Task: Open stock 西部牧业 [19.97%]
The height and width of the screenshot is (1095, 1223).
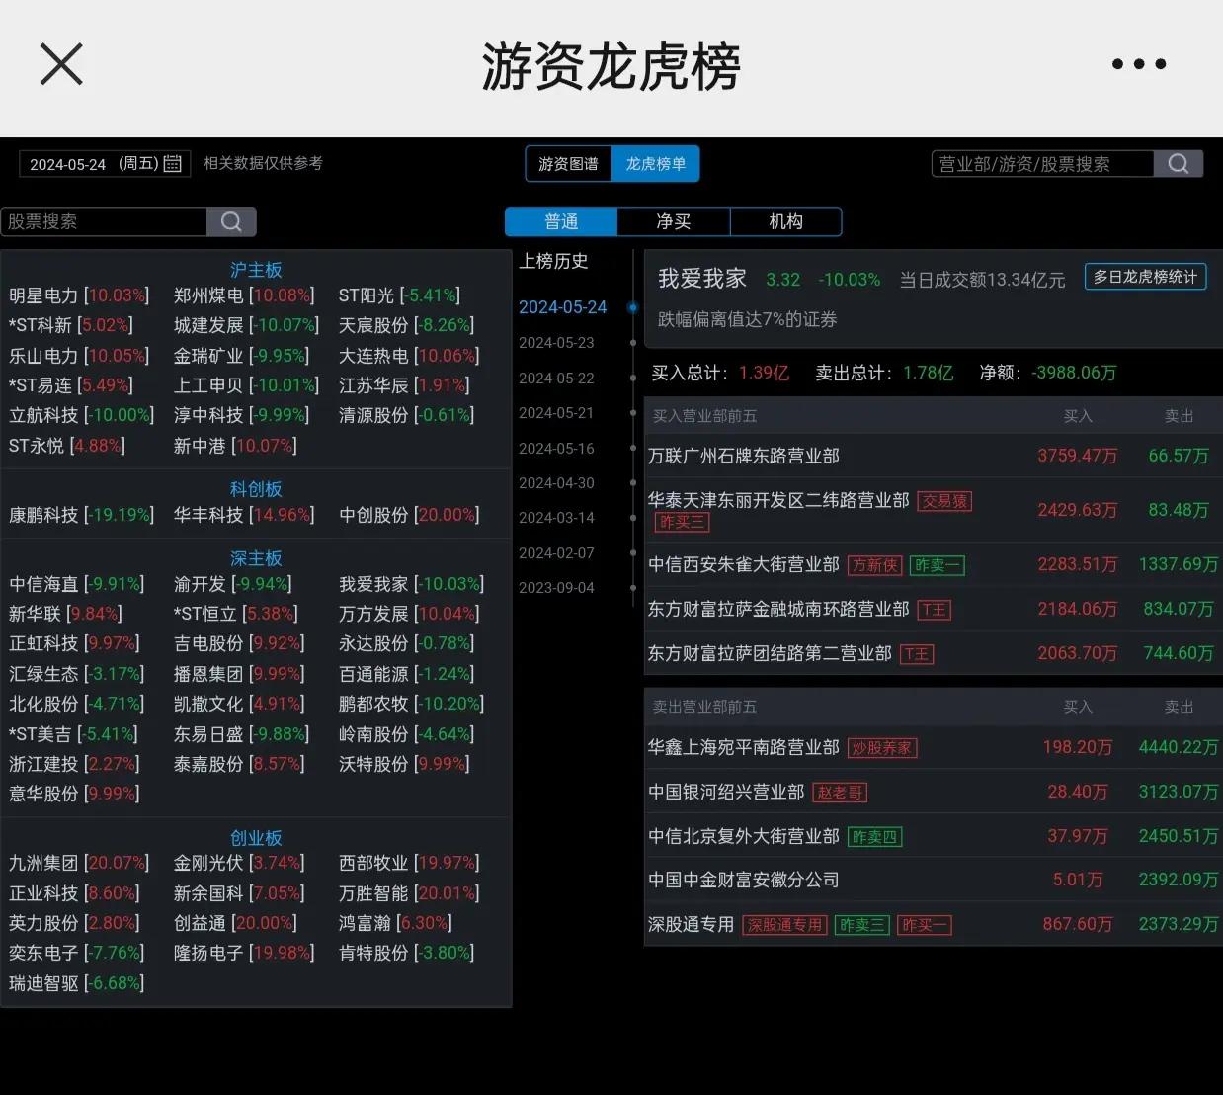Action: pos(409,863)
